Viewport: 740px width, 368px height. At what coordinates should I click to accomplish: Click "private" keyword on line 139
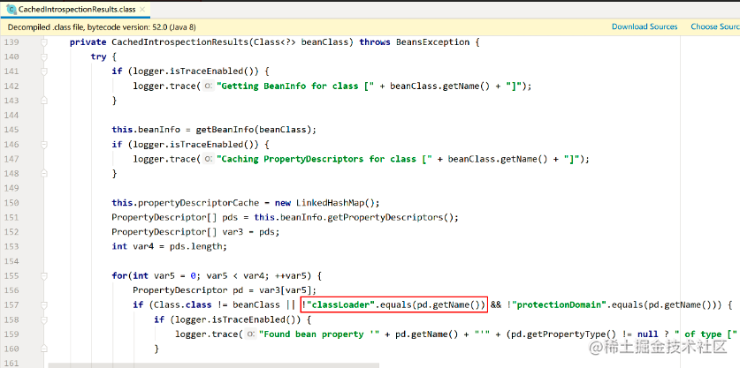point(88,42)
